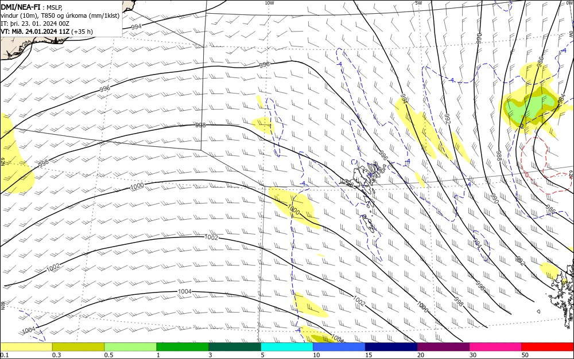This screenshot has height=359, width=574.
Task: Click the pink 30–50 legend swatch
Action: [495, 347]
